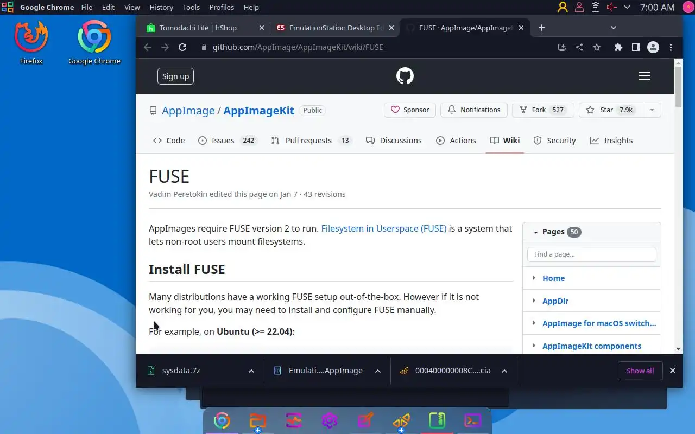Open the Filesystem in Userspace (FUSE) link
This screenshot has height=434, width=695.
click(x=384, y=228)
